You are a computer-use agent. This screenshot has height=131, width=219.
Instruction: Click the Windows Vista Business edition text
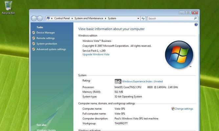(x=97, y=41)
